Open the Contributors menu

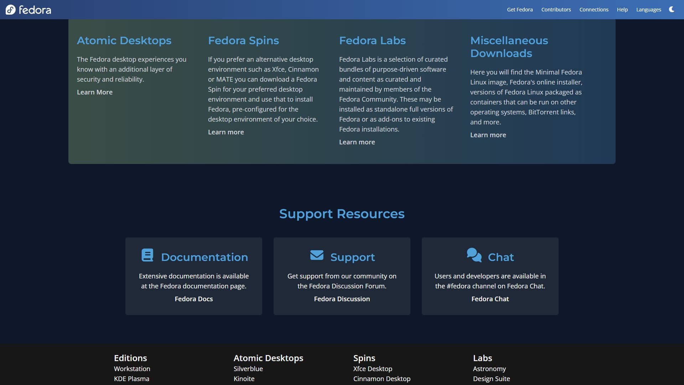[x=556, y=10]
